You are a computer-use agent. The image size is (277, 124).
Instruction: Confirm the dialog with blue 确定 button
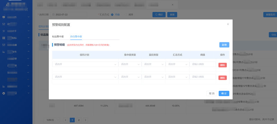click(224, 93)
